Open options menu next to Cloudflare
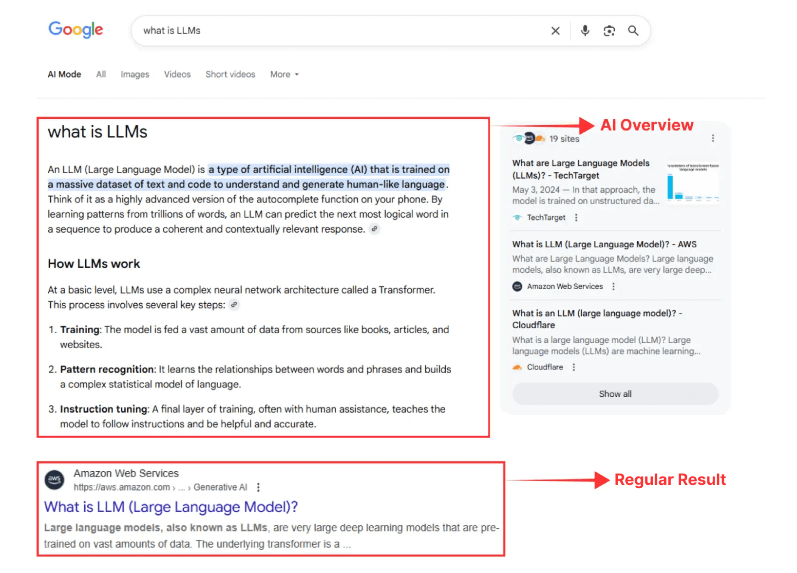Screen dimensions: 797x573 tap(574, 367)
